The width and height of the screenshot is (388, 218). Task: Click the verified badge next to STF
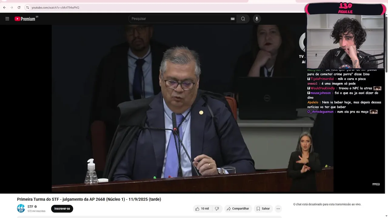[35, 207]
